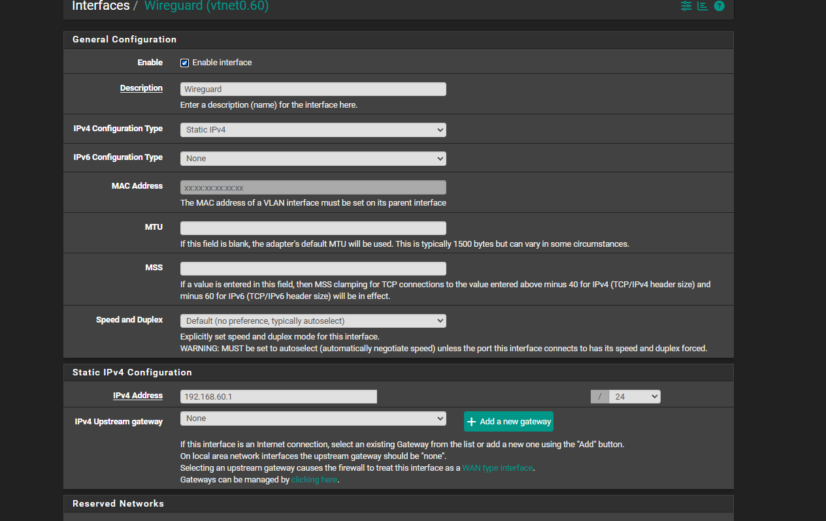Click the underlined IPv4 Address label
Image resolution: width=826 pixels, height=521 pixels.
138,396
